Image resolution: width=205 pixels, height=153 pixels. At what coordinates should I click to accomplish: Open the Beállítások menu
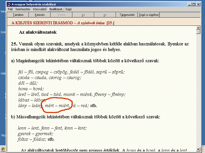56,9
